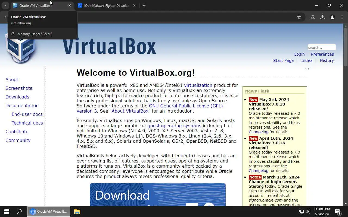Close the IObit Malware Fighter tab
Viewport: 348px width, 217px height.
pos(134,5)
